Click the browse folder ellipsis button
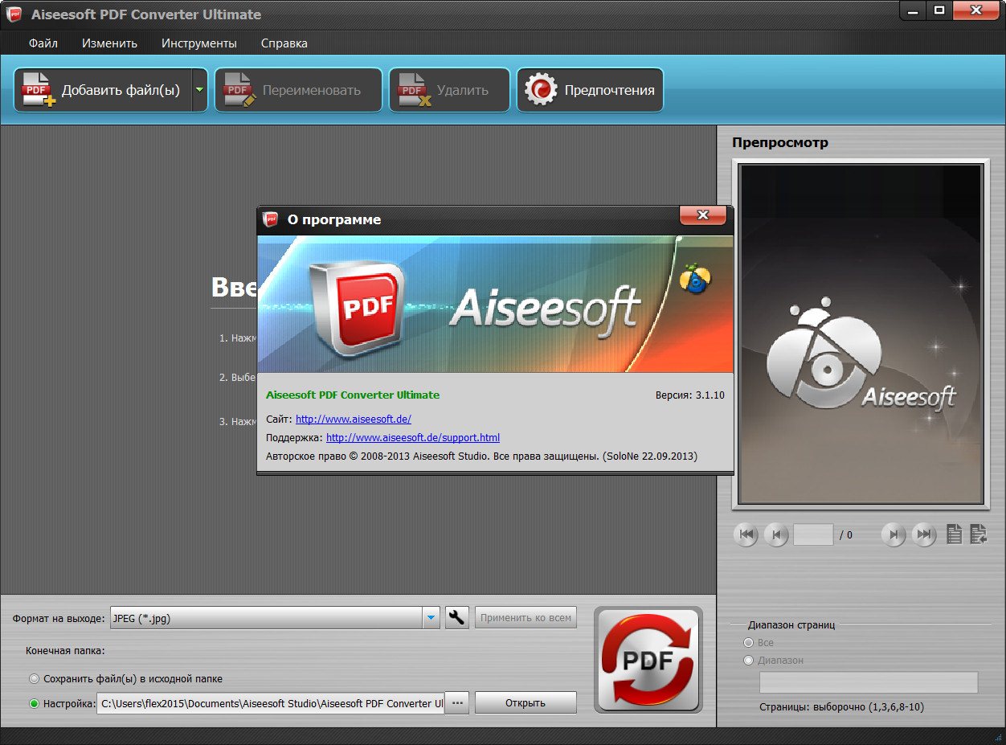 (457, 703)
